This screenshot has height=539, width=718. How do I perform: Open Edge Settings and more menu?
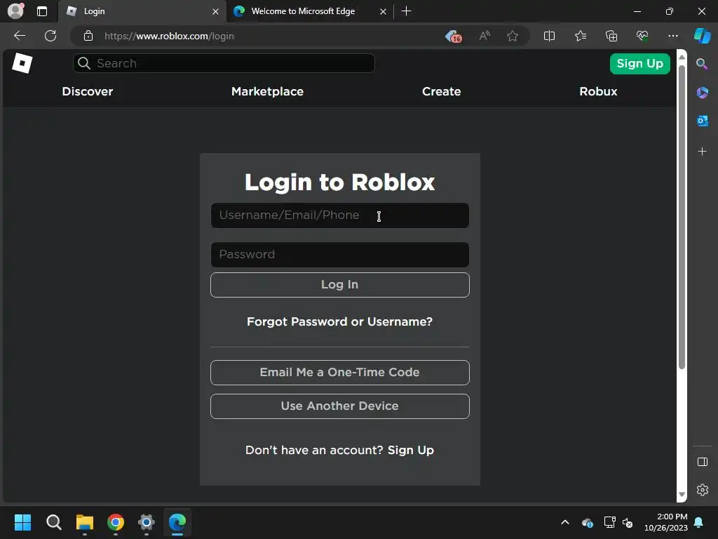pyautogui.click(x=672, y=36)
